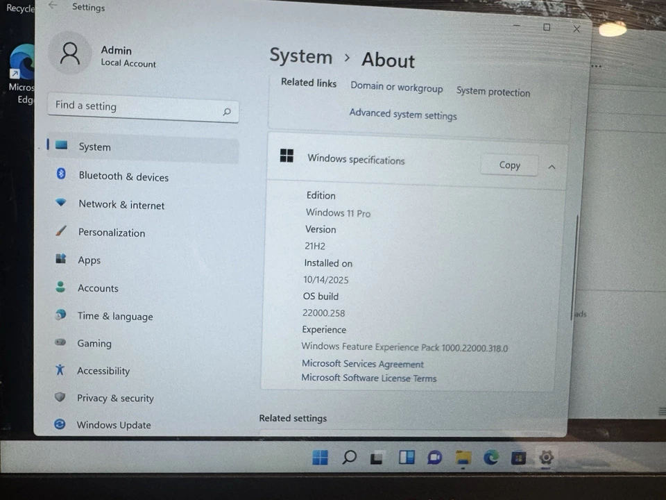666x500 pixels.
Task: Focus the Find a setting search box
Action: click(x=143, y=109)
